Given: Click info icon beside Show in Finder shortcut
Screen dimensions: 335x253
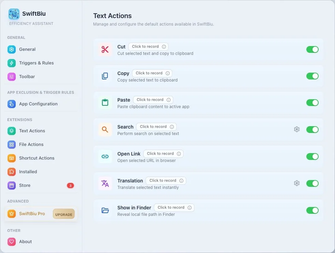Looking at the screenshot, I should point(190,208).
